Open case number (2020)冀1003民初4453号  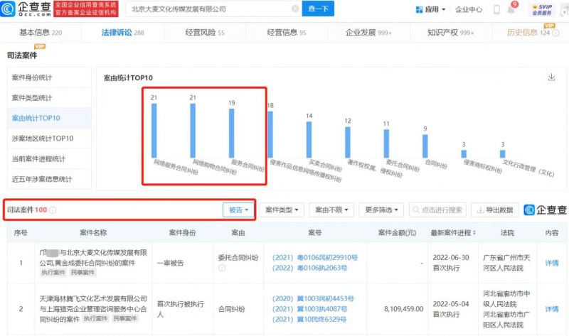coord(313,298)
